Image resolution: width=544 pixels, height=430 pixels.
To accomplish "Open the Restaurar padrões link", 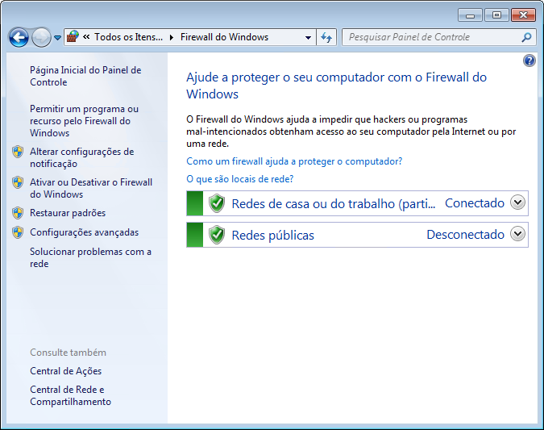I will [68, 212].
